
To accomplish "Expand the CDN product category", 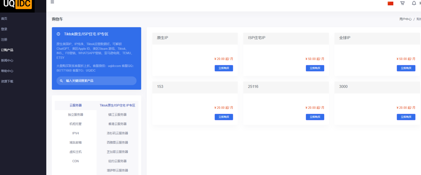I will (x=75, y=161).
